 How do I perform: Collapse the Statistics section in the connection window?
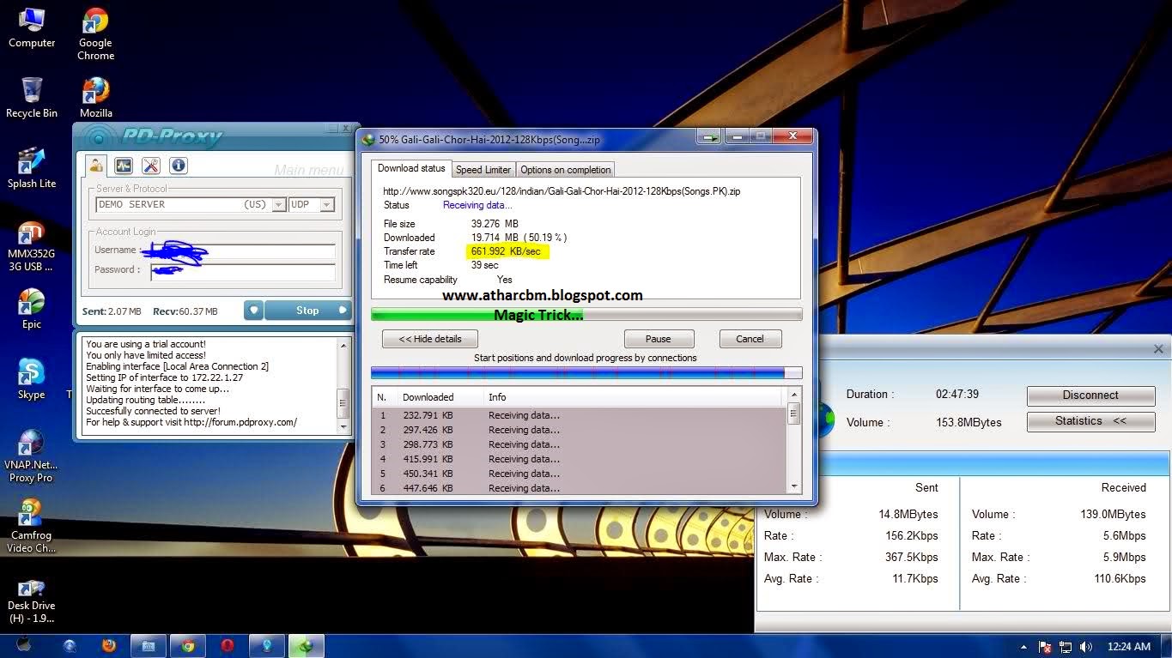click(1090, 421)
